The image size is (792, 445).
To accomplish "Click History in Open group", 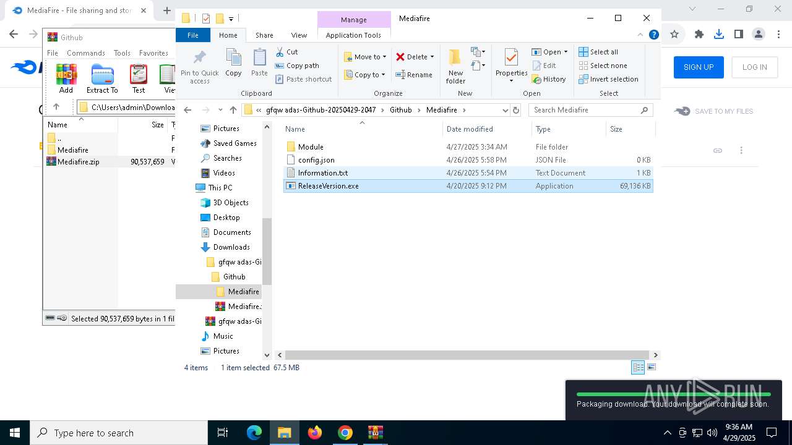I will pyautogui.click(x=549, y=79).
